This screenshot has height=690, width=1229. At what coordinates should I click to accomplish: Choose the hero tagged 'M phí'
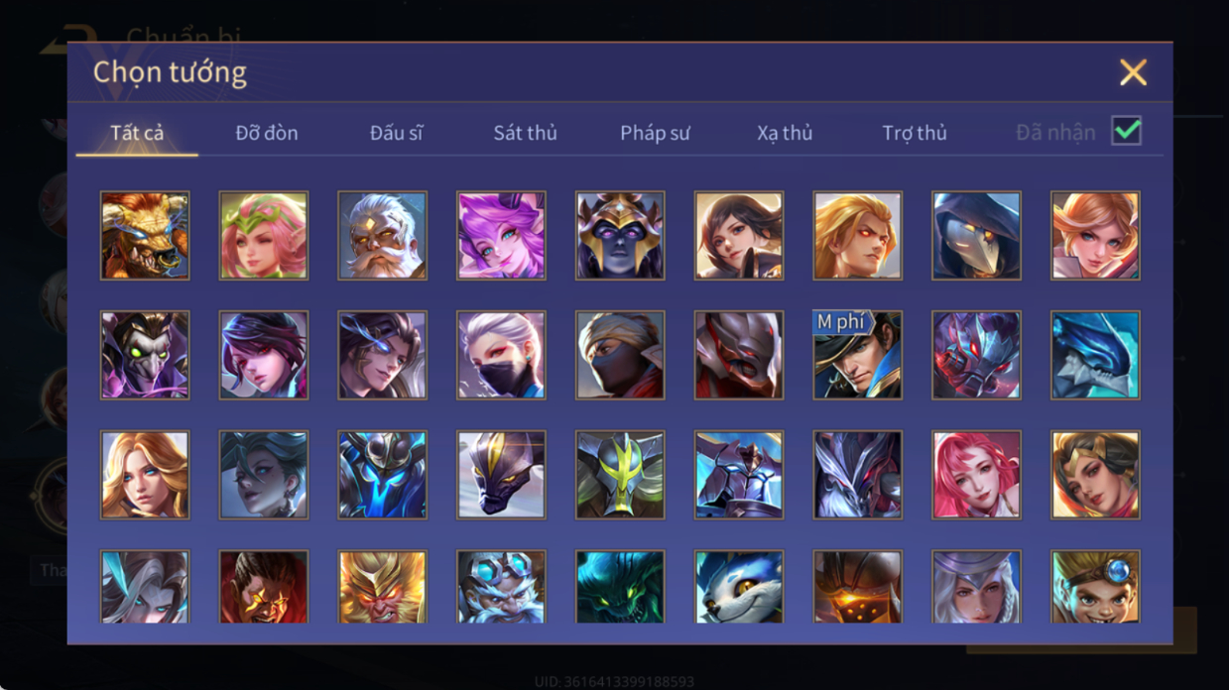858,355
